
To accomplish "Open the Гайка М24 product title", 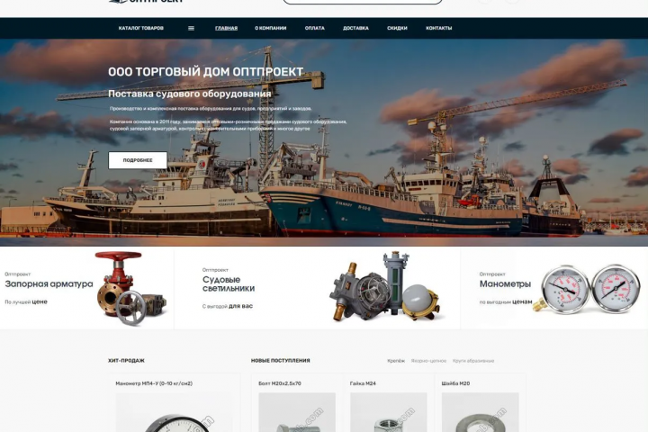I will pos(363,383).
